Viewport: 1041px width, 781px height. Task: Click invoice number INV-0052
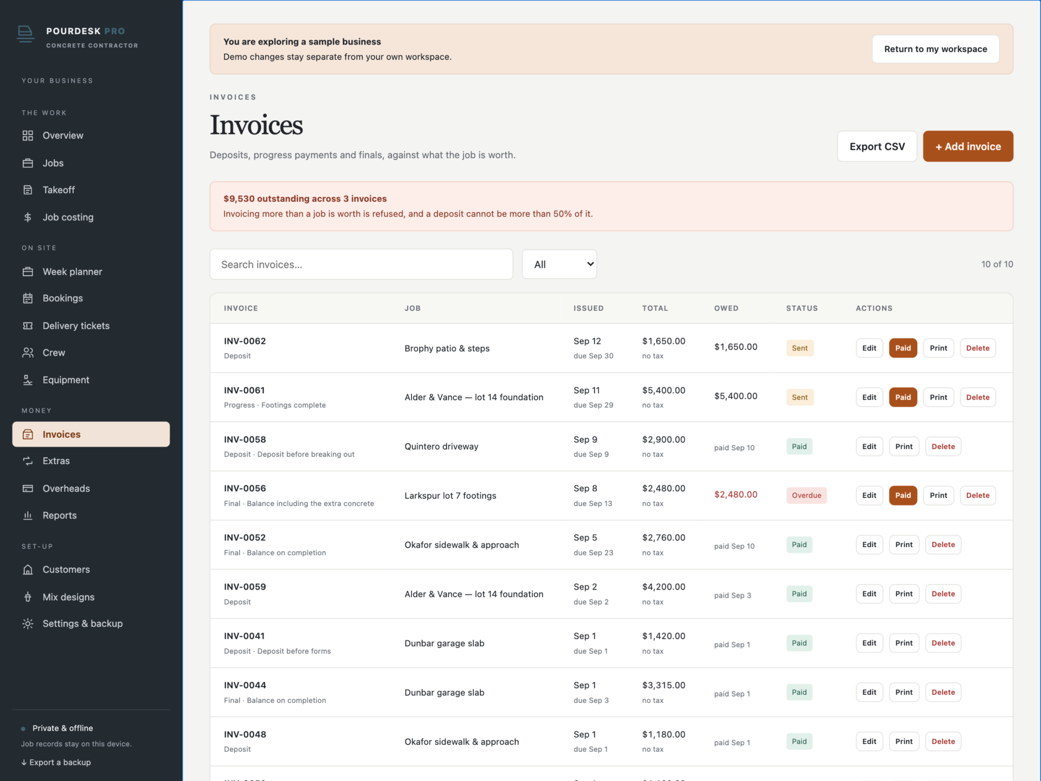pos(245,537)
